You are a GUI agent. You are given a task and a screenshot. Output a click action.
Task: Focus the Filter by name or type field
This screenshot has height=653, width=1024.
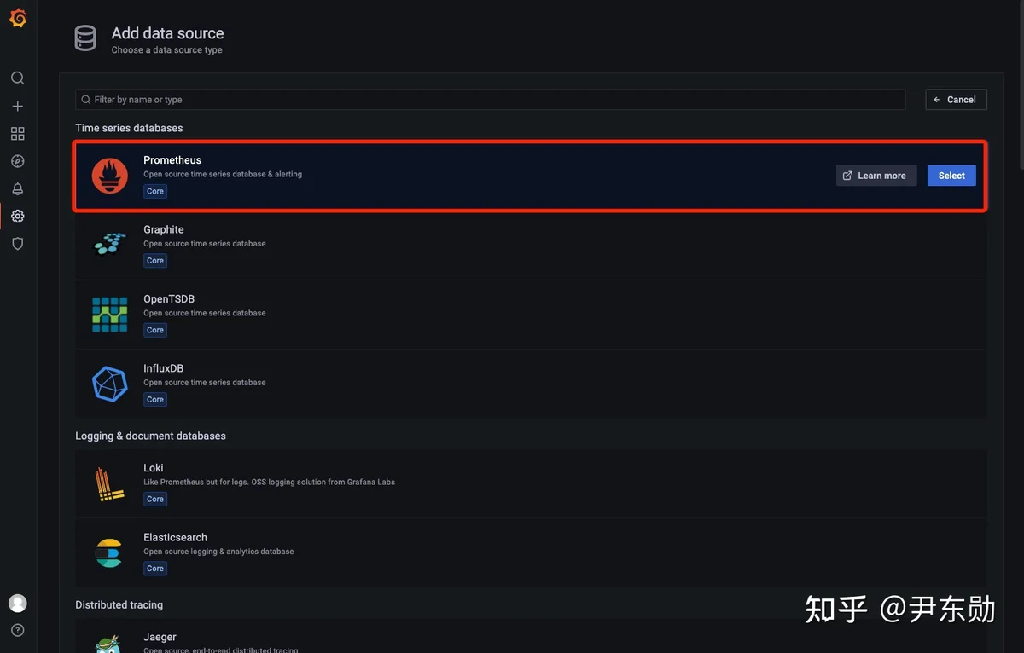491,100
